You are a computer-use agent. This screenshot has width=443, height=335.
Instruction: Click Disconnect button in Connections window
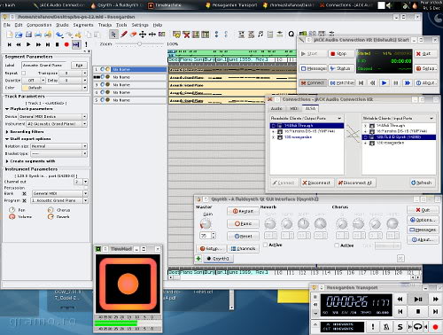coord(317,183)
